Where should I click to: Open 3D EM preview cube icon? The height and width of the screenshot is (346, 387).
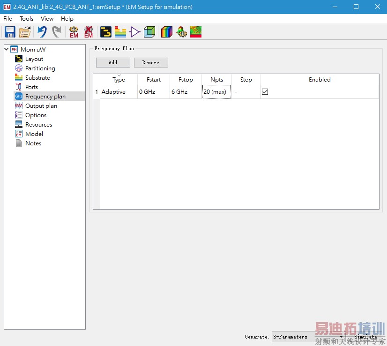tap(149, 32)
